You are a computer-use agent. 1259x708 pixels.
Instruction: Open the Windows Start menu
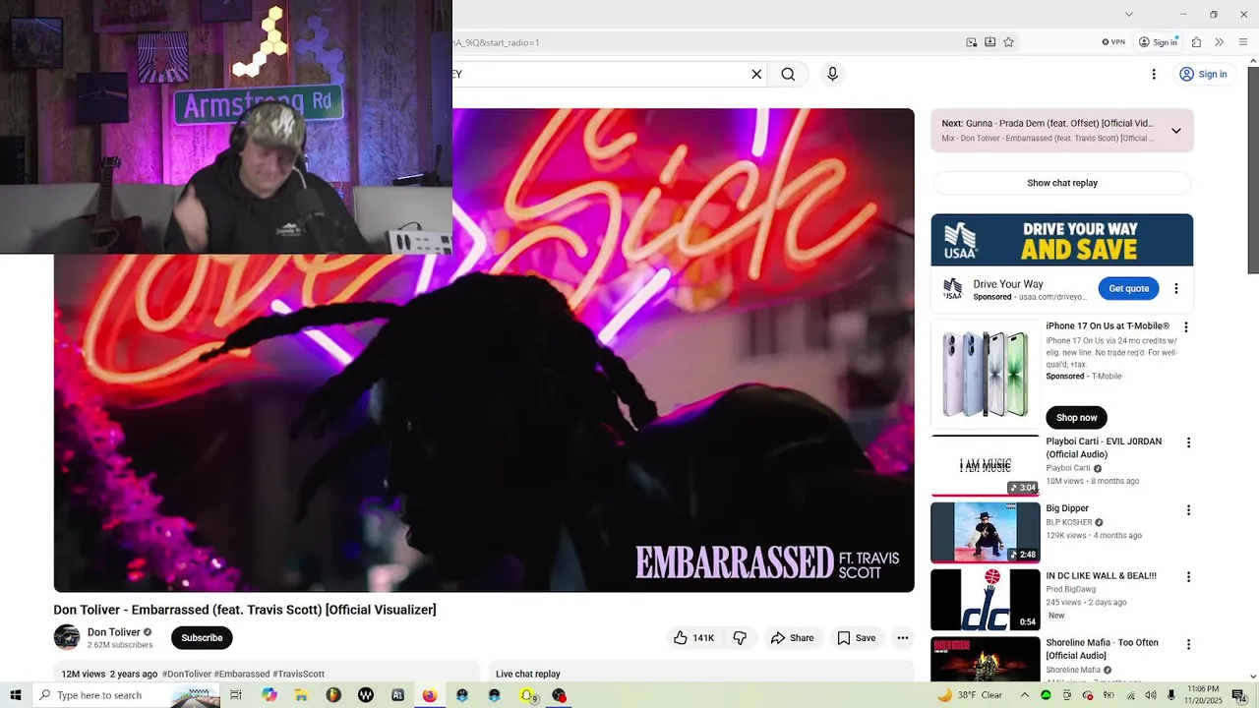click(x=16, y=695)
